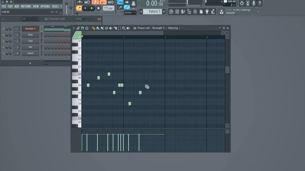Select the Mute tool in piano roll

[111, 28]
